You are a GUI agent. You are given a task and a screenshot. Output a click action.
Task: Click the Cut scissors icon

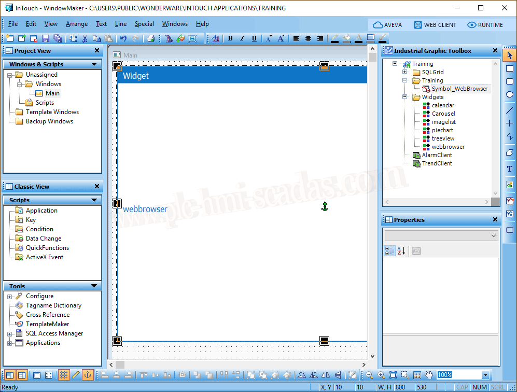click(x=85, y=38)
